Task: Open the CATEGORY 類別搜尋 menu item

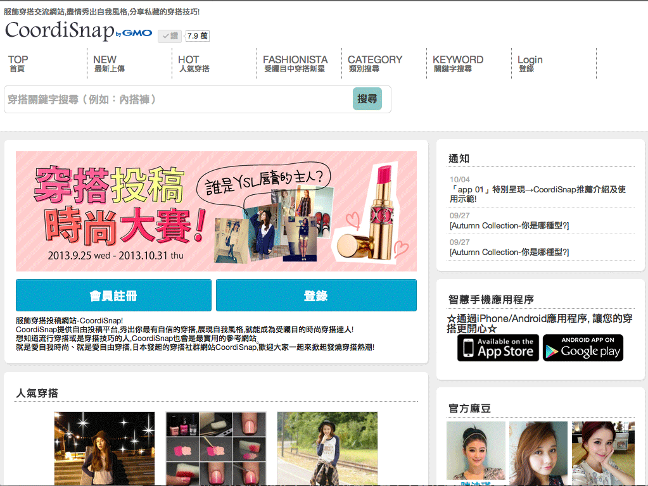Action: [x=375, y=63]
